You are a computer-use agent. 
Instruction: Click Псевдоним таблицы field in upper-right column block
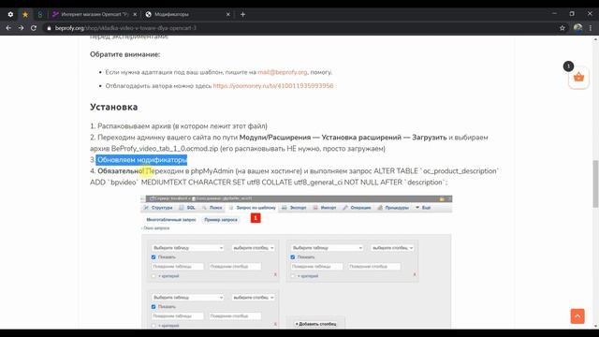click(x=316, y=266)
